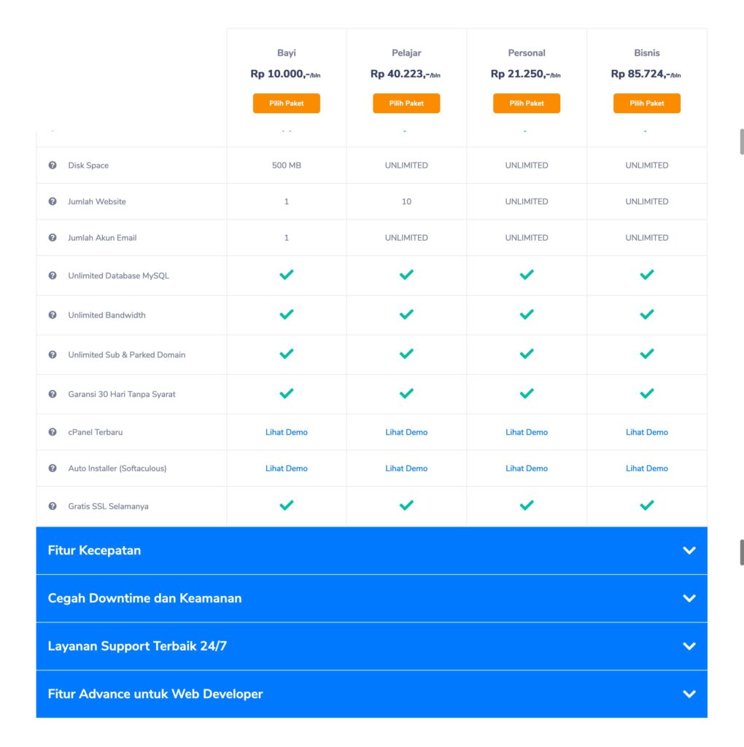Click Bisnis checkmark for Unlimited Sub & Parked Domain

647,354
